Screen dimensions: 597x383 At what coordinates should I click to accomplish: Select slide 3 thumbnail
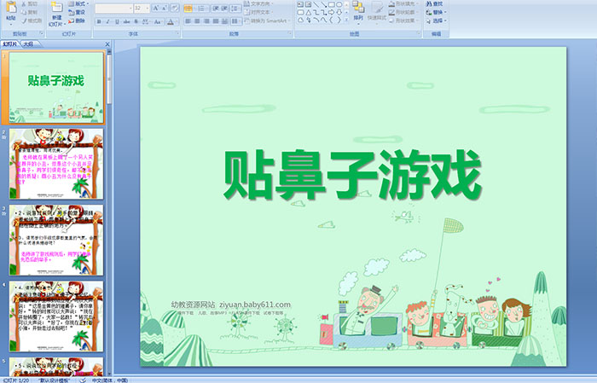[56, 240]
